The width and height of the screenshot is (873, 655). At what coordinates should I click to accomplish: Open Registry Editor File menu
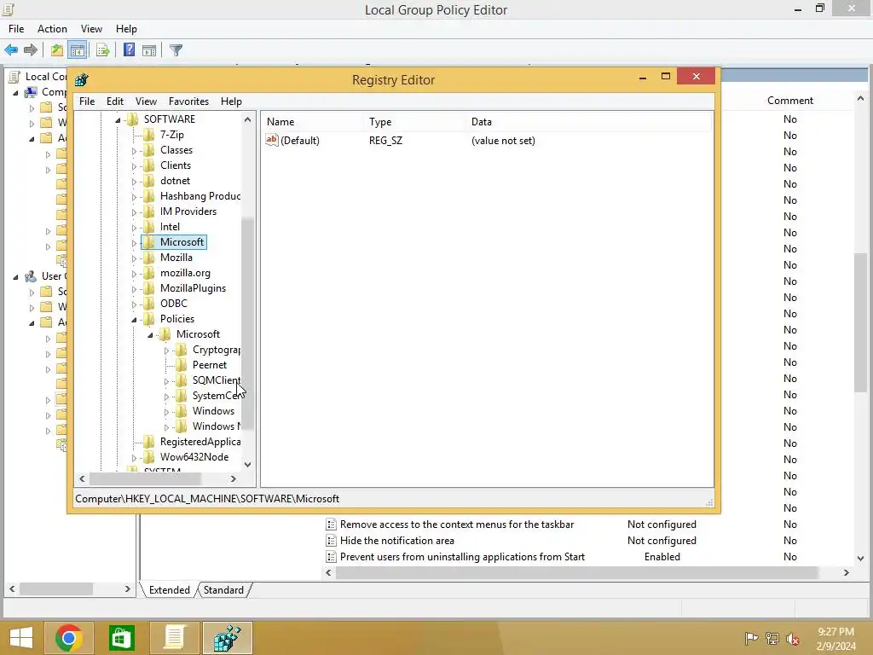point(87,101)
